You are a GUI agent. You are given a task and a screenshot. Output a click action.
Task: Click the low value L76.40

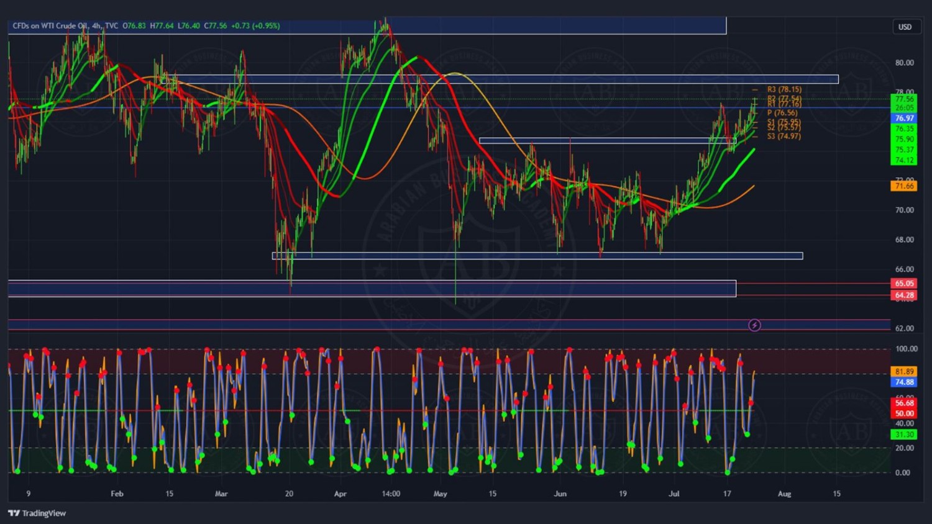(x=189, y=25)
